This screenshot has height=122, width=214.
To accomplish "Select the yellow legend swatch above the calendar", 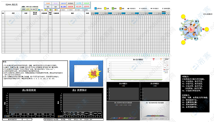I will click(105, 9).
